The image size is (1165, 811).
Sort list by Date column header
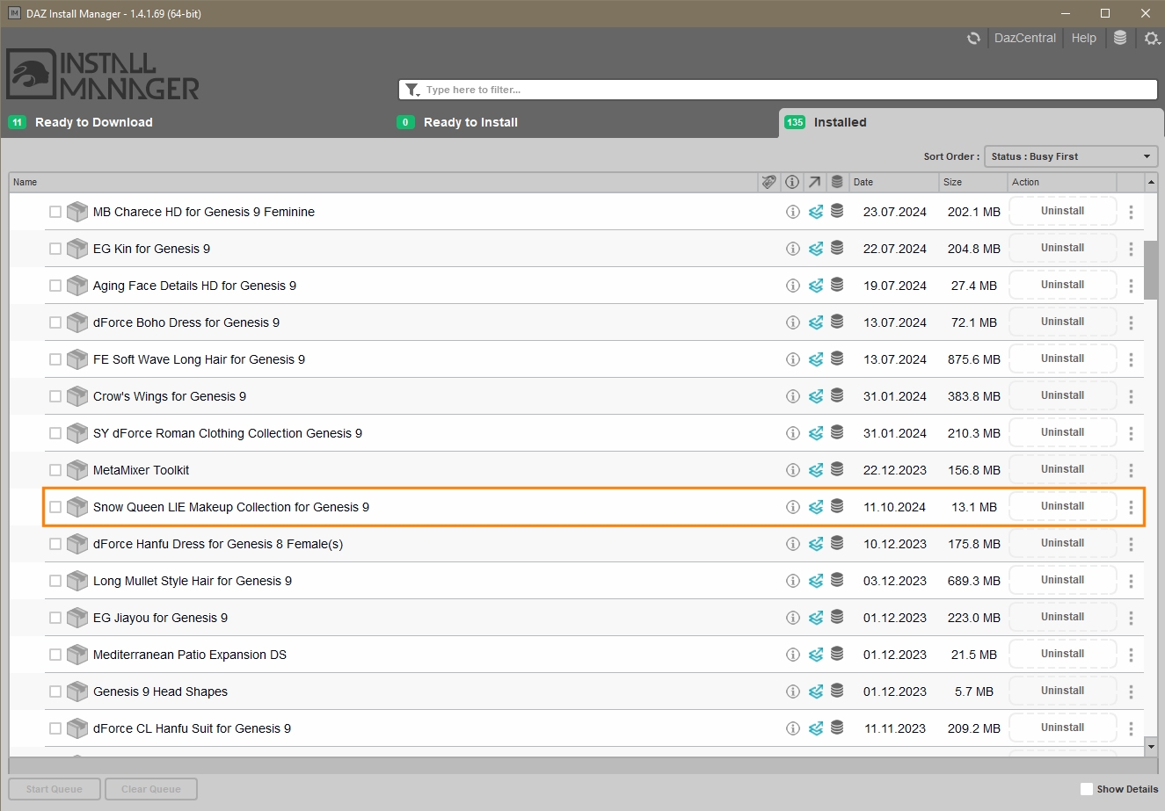pyautogui.click(x=894, y=182)
